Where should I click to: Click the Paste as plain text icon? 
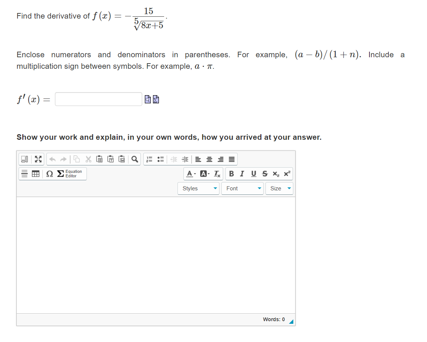110,159
